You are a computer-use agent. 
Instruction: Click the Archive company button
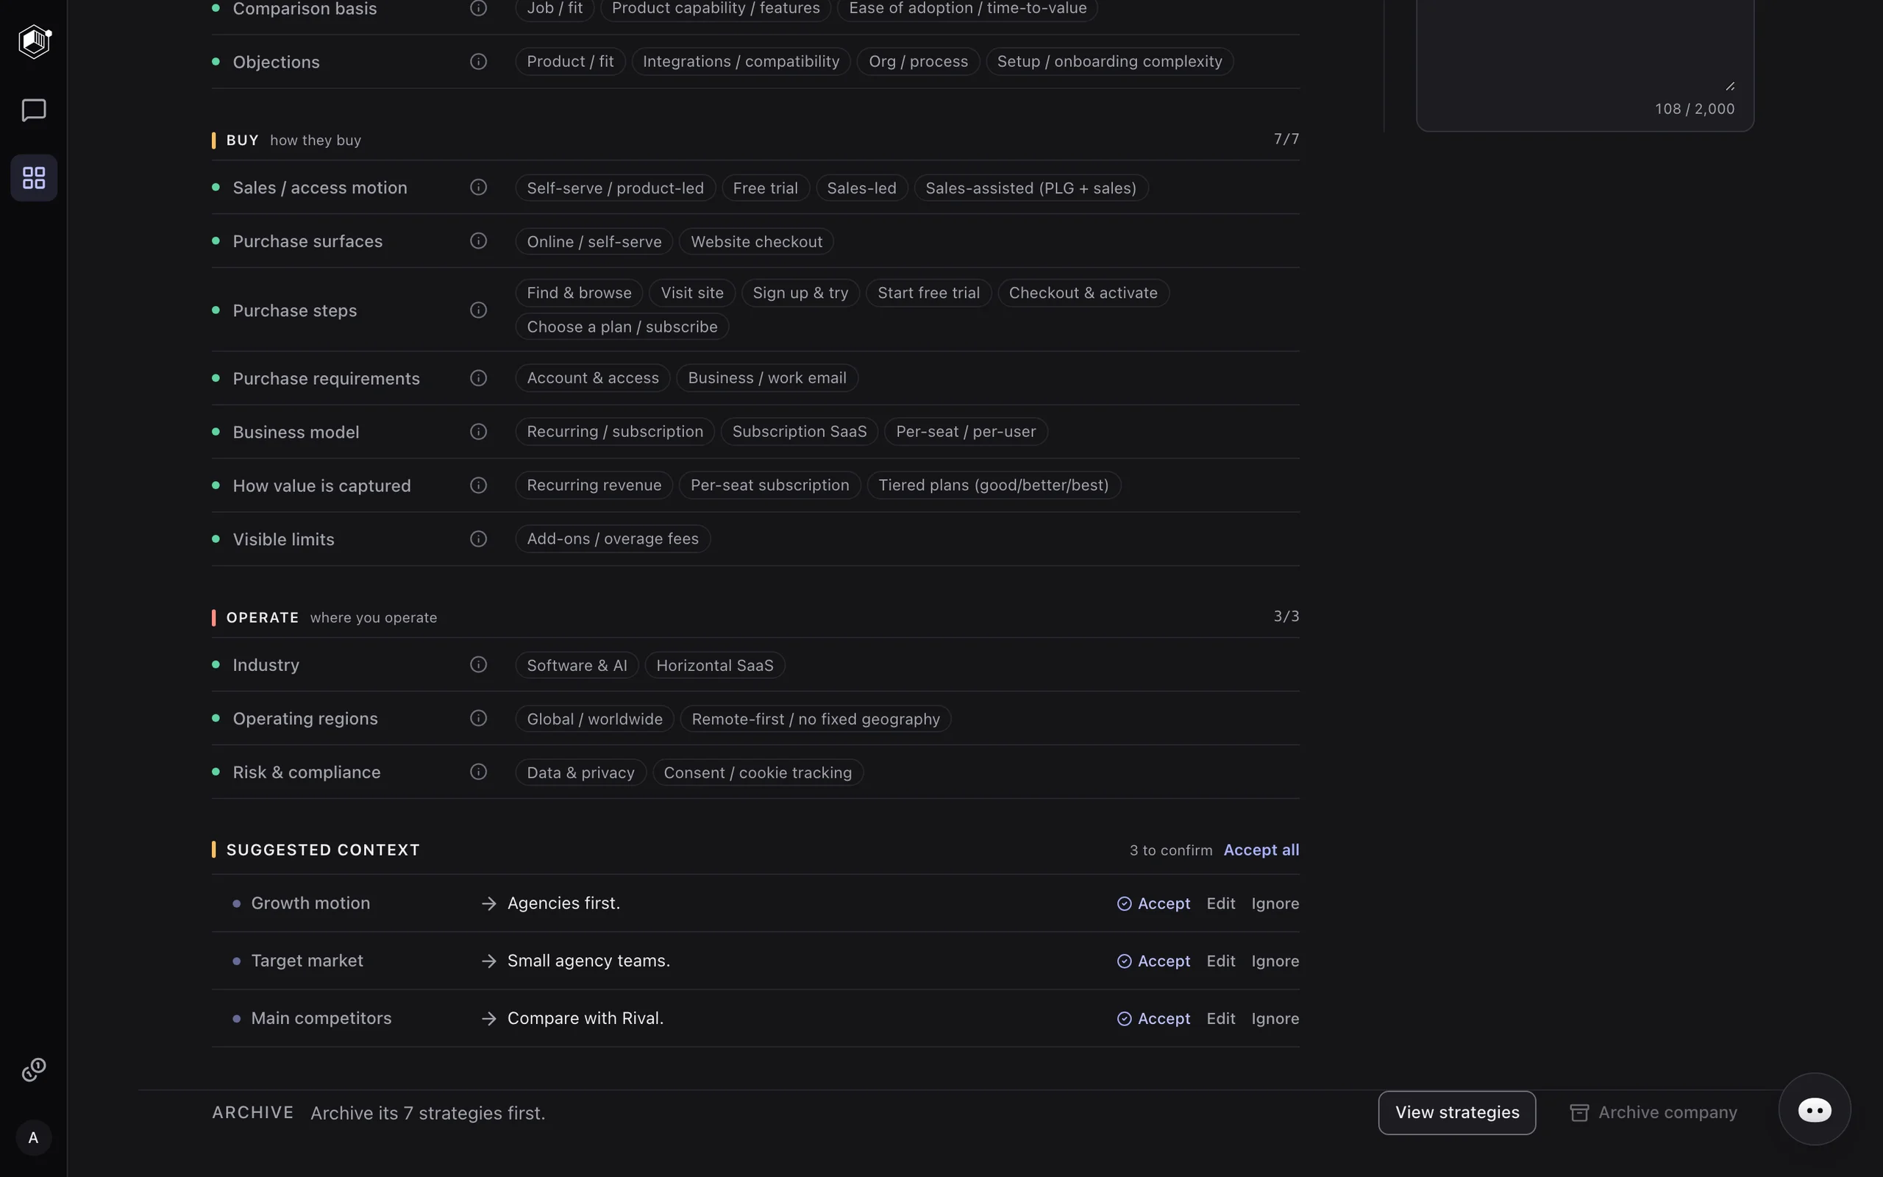pos(1654,1113)
